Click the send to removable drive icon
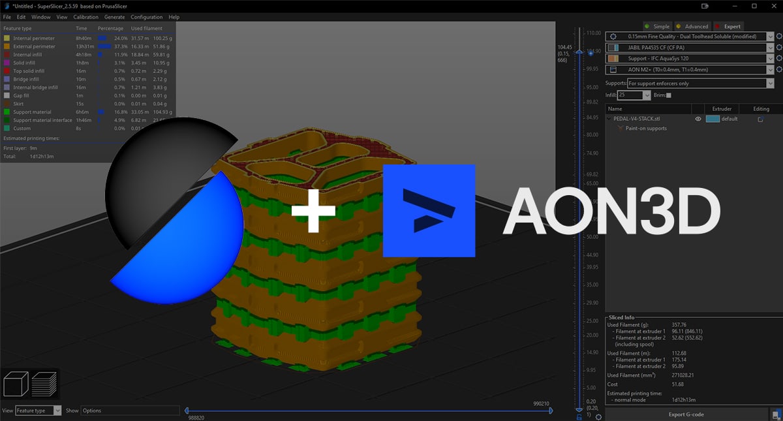783x421 pixels. tap(776, 414)
